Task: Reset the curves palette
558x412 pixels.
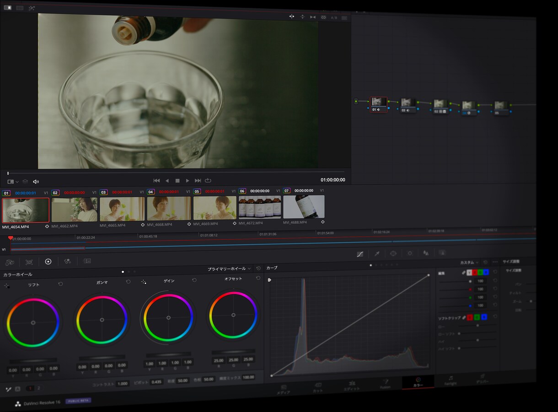Action: click(x=486, y=262)
